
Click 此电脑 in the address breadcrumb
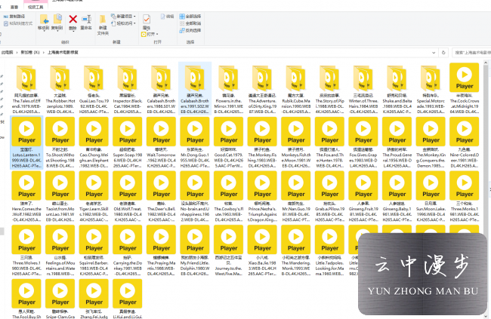8,53
